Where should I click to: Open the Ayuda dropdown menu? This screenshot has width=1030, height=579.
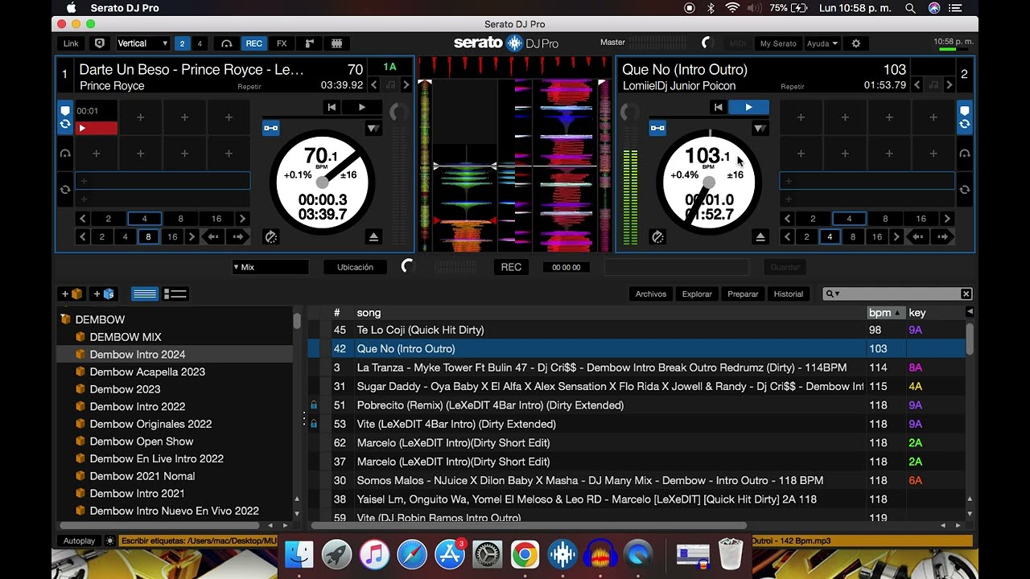coord(822,43)
